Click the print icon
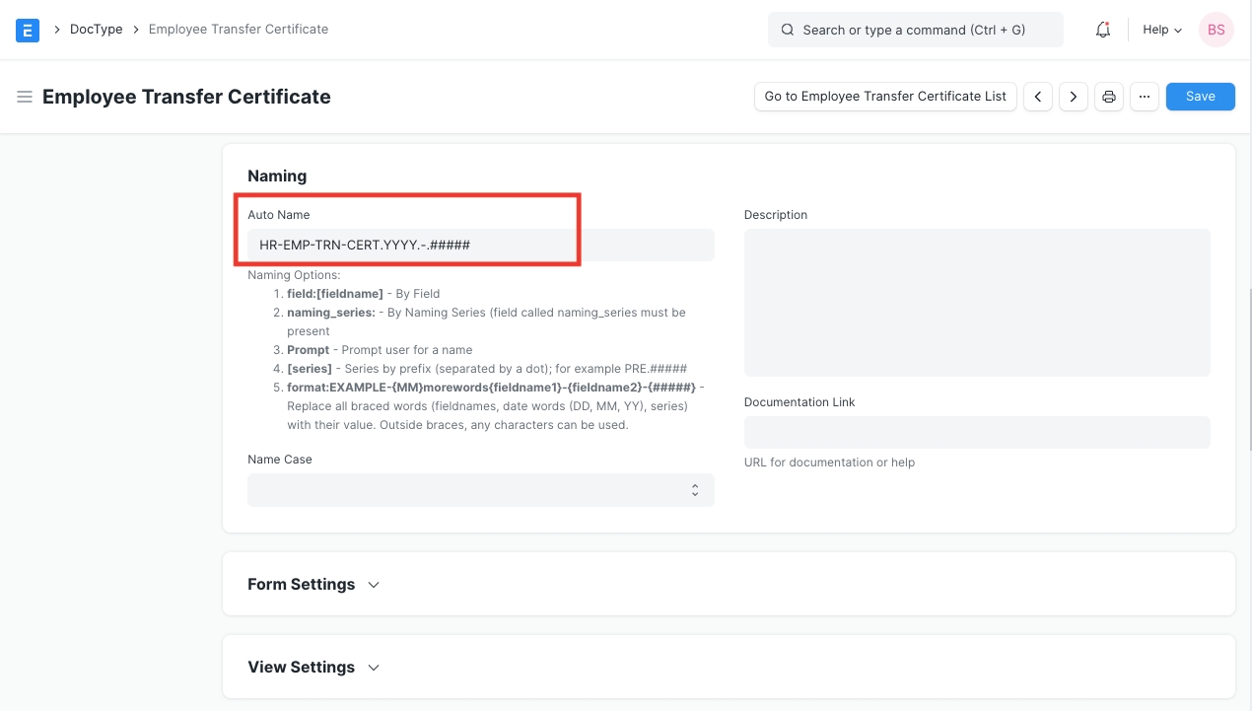Image resolution: width=1252 pixels, height=711 pixels. click(1109, 97)
